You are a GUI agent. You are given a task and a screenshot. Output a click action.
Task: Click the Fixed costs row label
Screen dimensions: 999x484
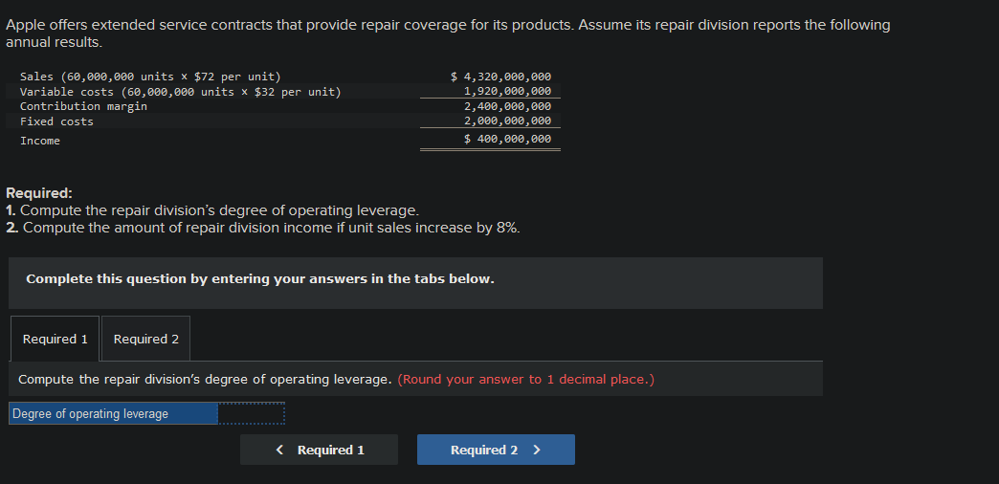pos(56,121)
